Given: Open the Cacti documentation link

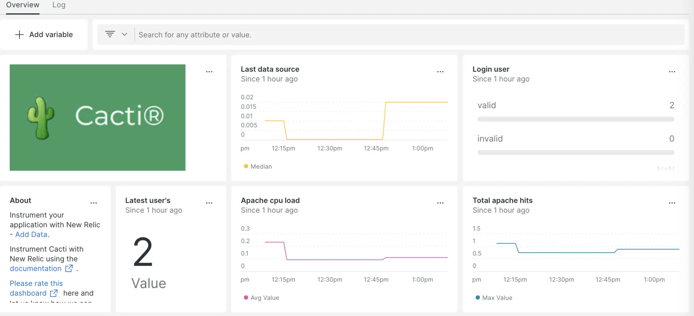Looking at the screenshot, I should [x=36, y=269].
